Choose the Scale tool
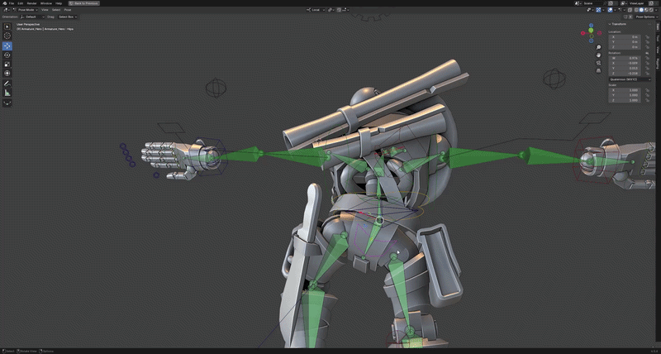Screen dimensions: 661x354 [x=7, y=65]
